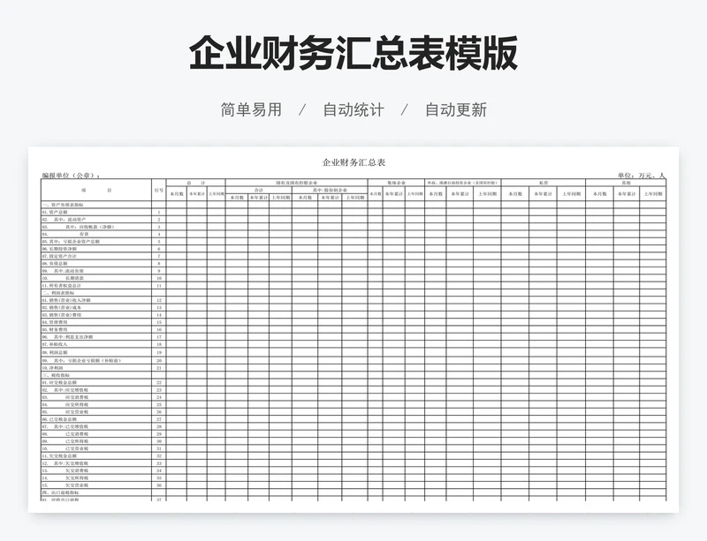Click the '单位：万元、人' label
Screen dimensions: 707x541
pos(642,176)
